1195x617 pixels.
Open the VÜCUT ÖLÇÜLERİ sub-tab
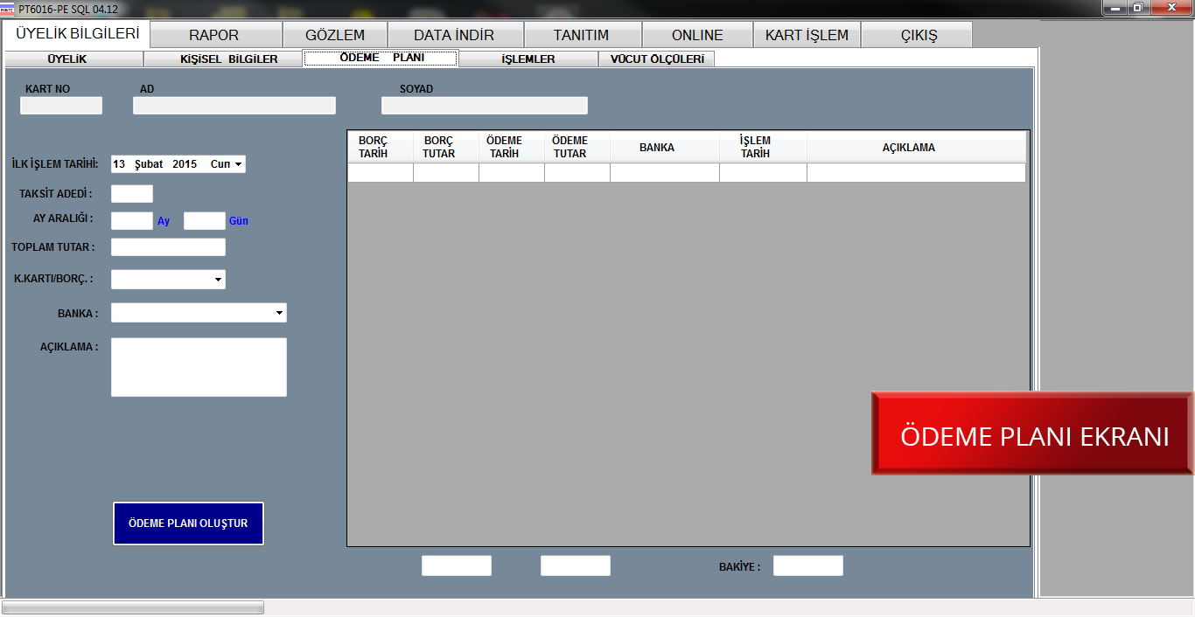(656, 59)
